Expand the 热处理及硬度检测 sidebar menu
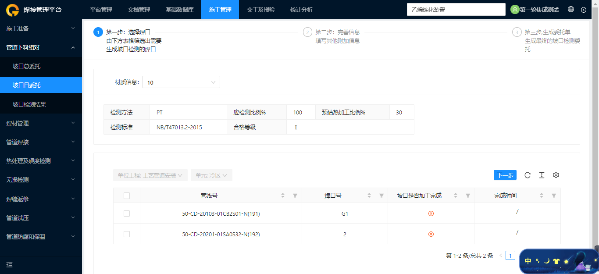 [x=41, y=161]
